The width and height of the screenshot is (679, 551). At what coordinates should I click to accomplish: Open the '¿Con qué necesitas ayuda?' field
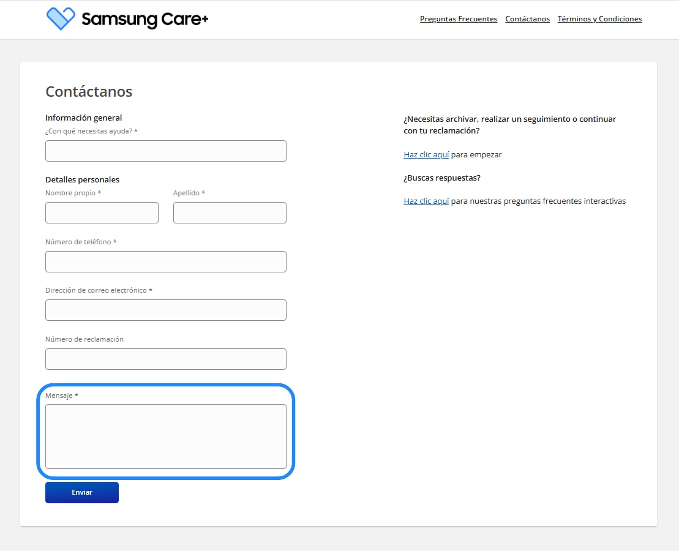[165, 151]
